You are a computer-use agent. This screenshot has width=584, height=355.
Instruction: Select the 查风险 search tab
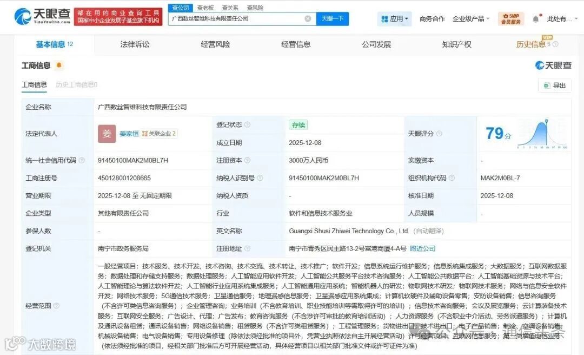point(255,8)
